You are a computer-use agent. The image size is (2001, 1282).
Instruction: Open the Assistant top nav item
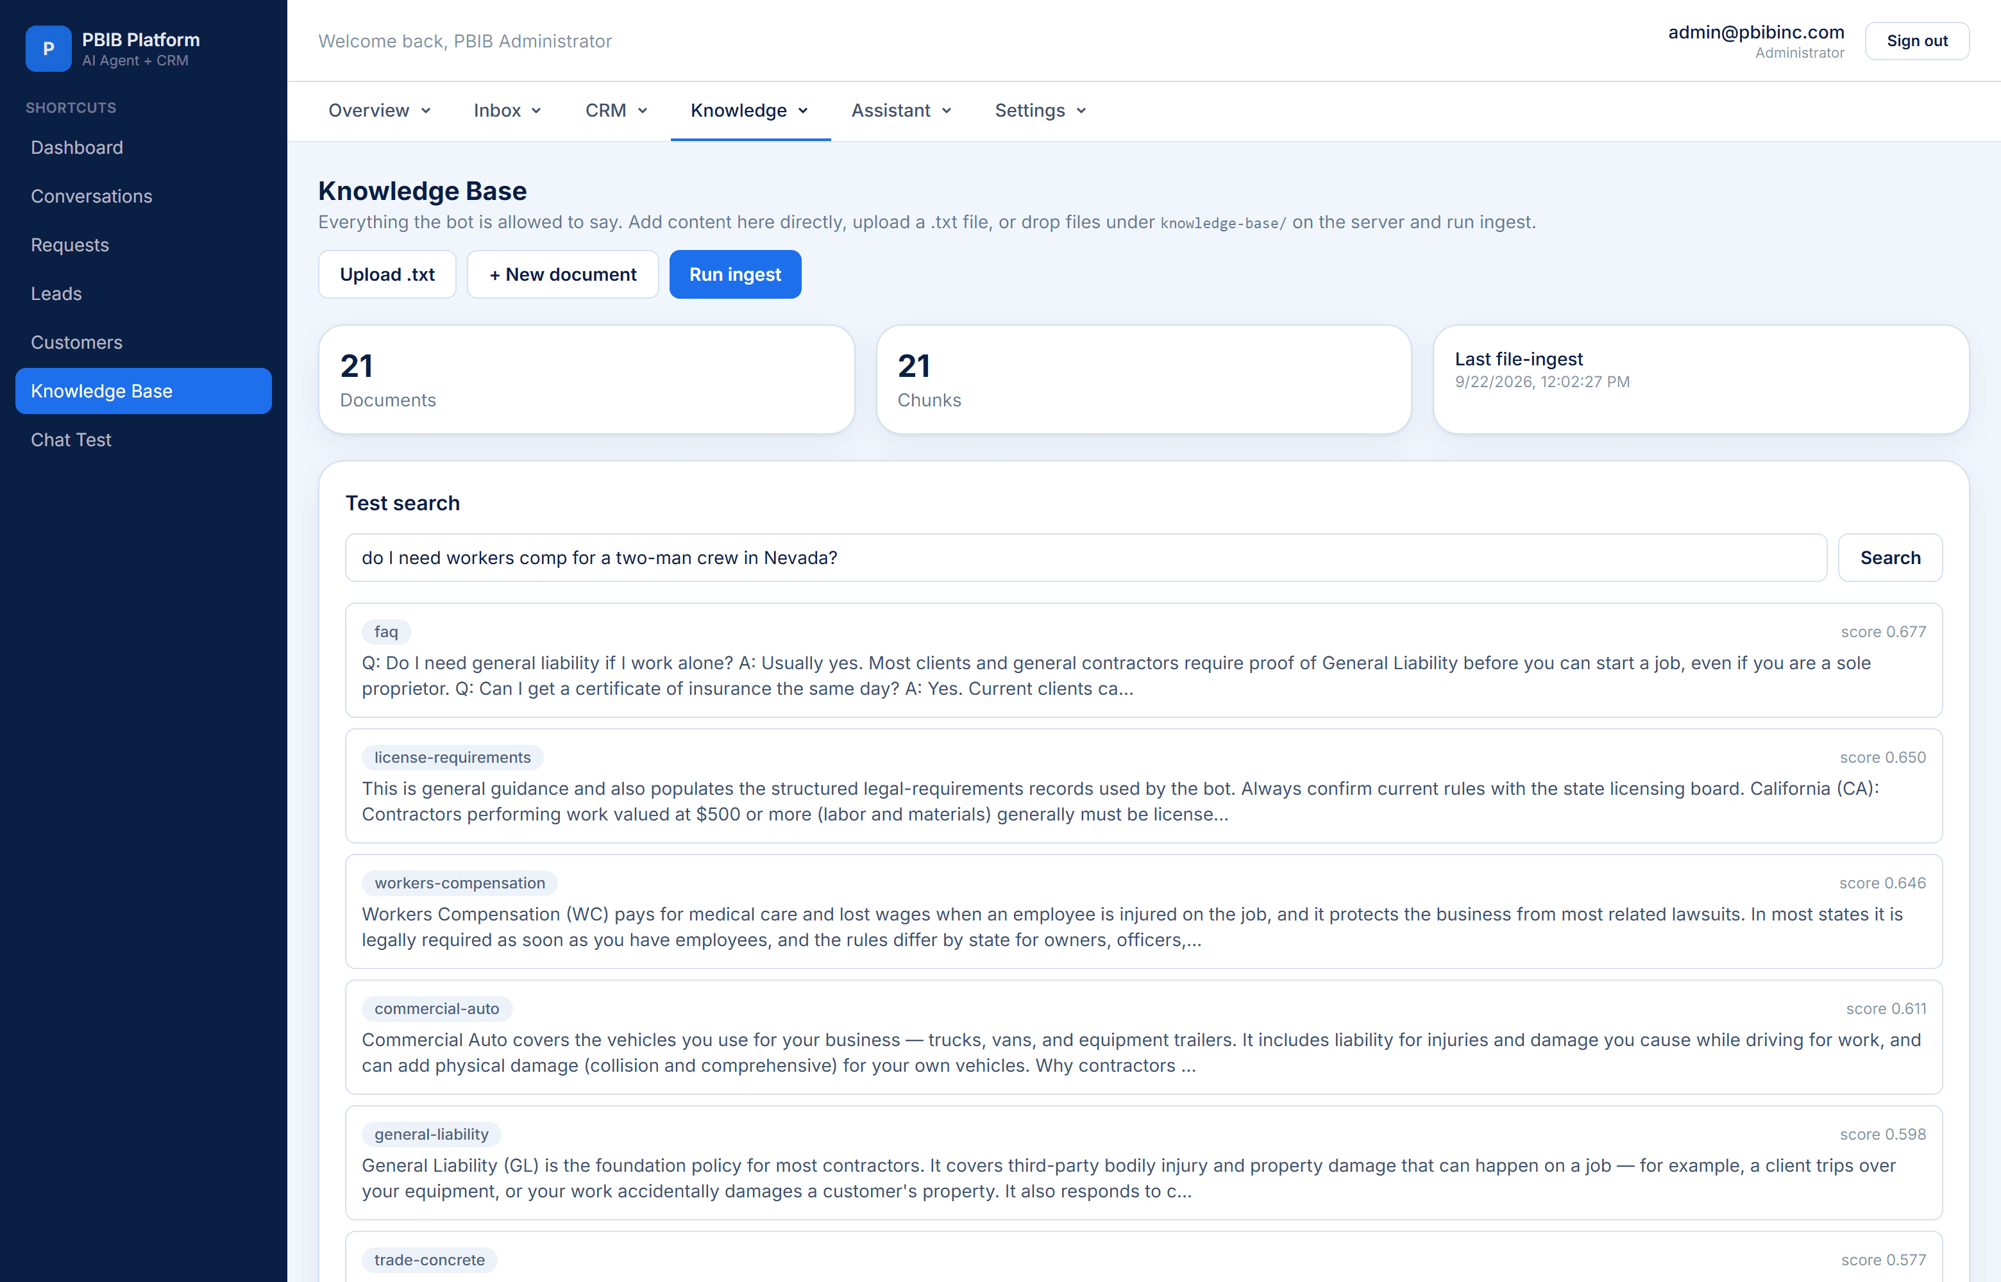901,111
